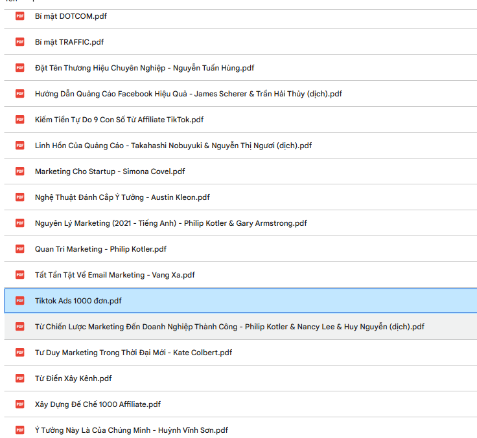Image resolution: width=477 pixels, height=438 pixels.
Task: Click the PDF icon for Xây Dựng Đế Chế 1000 Affiliate
Action: coord(20,404)
